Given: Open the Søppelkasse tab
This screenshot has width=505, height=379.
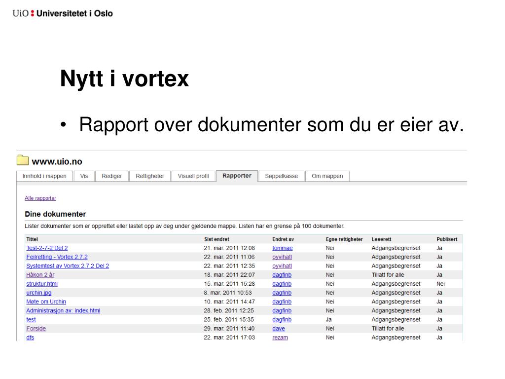Looking at the screenshot, I should [x=282, y=176].
